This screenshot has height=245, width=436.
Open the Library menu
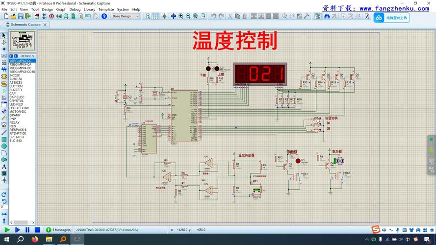coord(89,9)
